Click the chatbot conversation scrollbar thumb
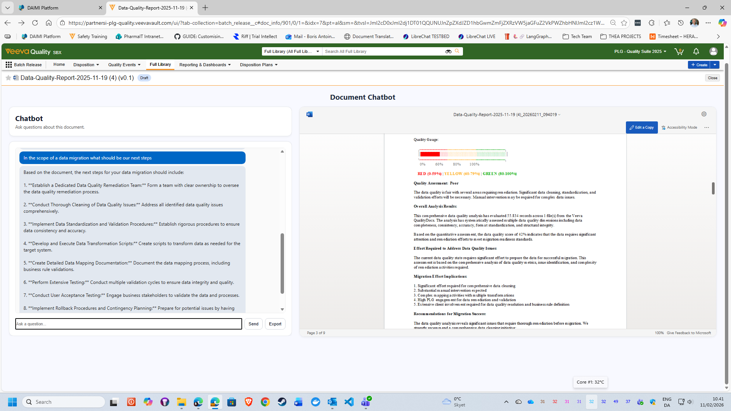Viewport: 731px width, 411px height. (282, 263)
